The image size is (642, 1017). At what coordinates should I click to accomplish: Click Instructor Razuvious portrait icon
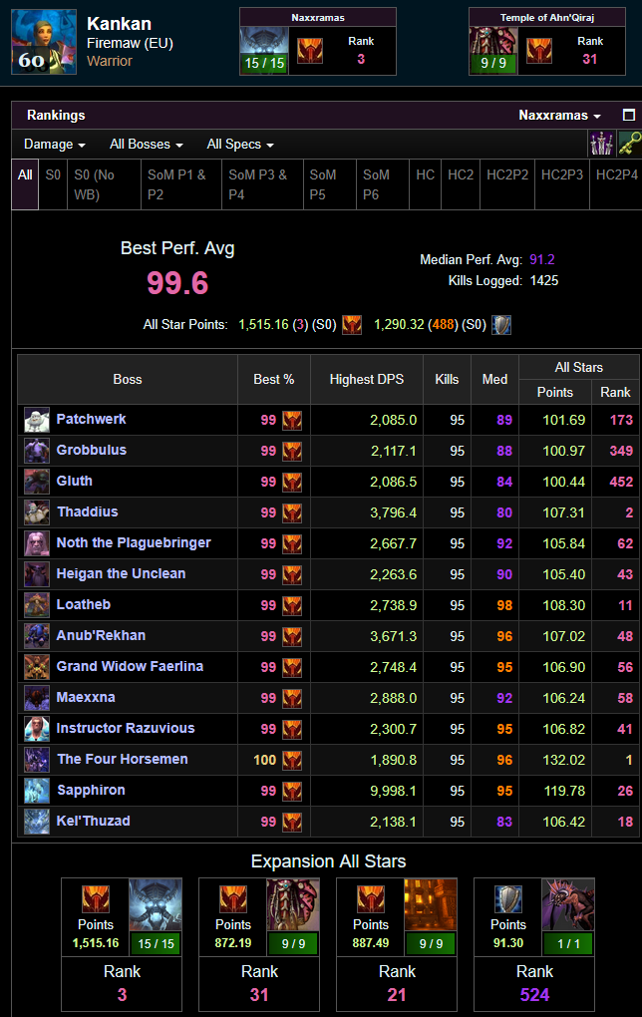point(36,729)
